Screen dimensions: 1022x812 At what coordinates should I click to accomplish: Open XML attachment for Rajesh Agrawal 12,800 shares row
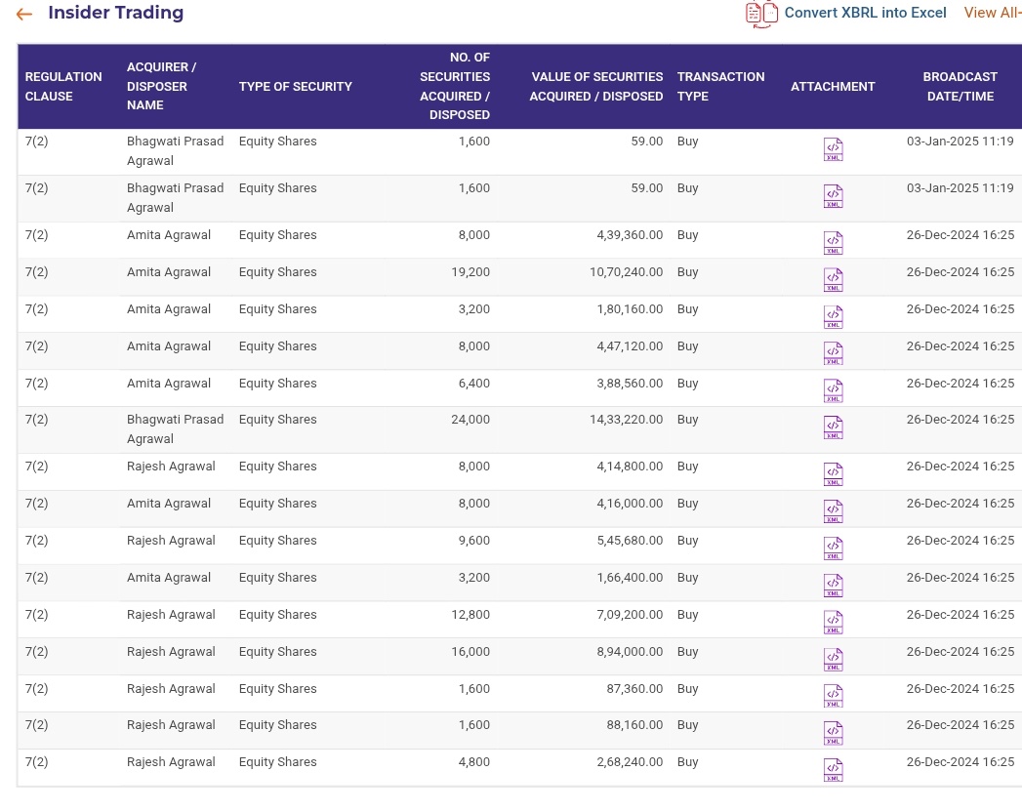pos(833,621)
